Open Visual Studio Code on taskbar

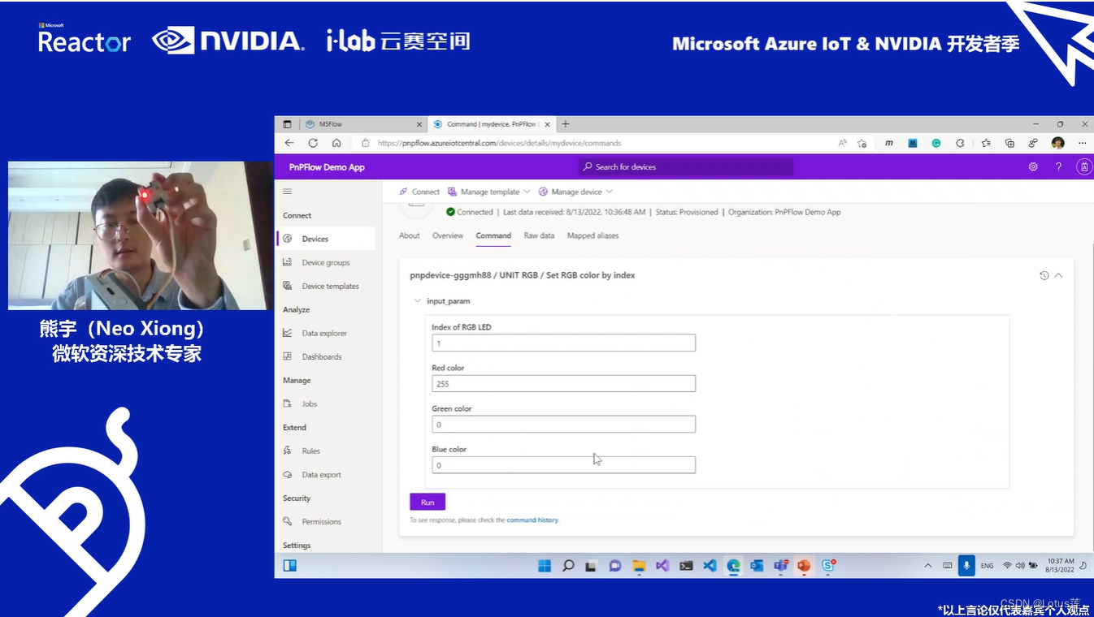[710, 566]
